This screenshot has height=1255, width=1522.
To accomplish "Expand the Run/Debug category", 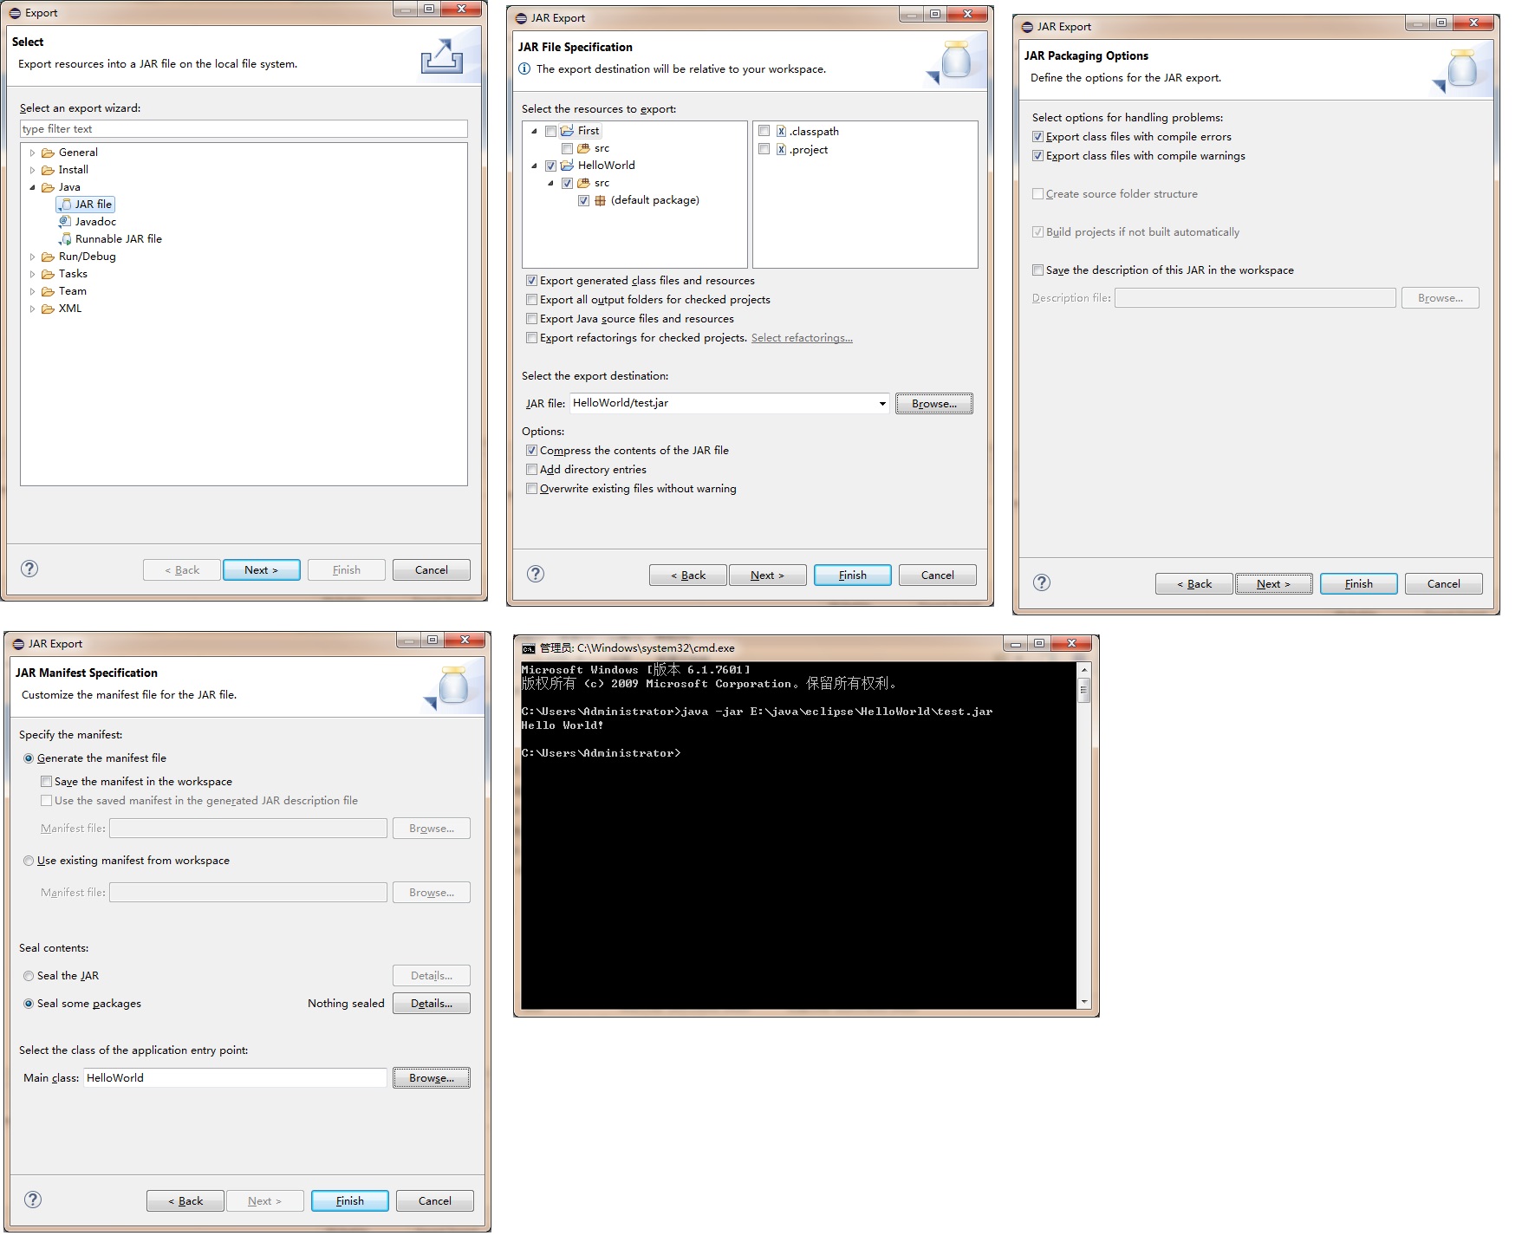I will (x=33, y=257).
